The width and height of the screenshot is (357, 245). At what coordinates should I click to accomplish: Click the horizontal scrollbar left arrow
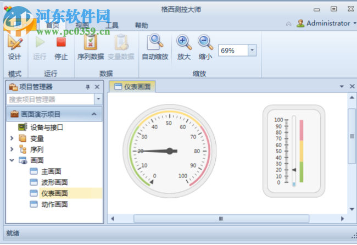click(x=113, y=219)
